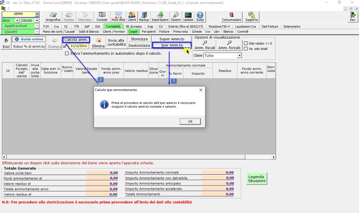Click Invia alla contabilità button

coord(116,42)
